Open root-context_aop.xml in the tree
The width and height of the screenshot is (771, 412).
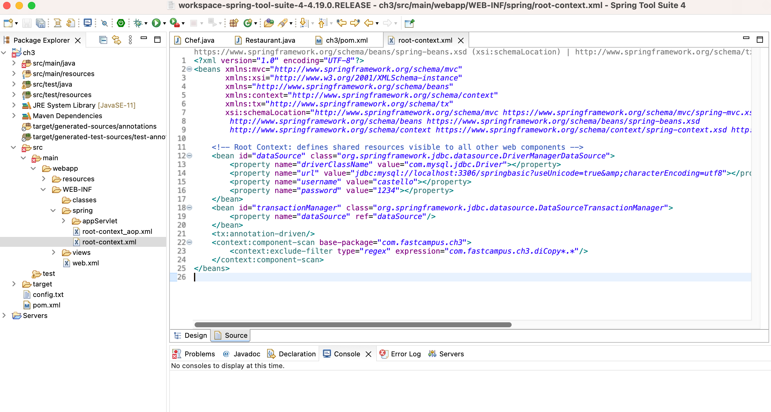click(117, 231)
